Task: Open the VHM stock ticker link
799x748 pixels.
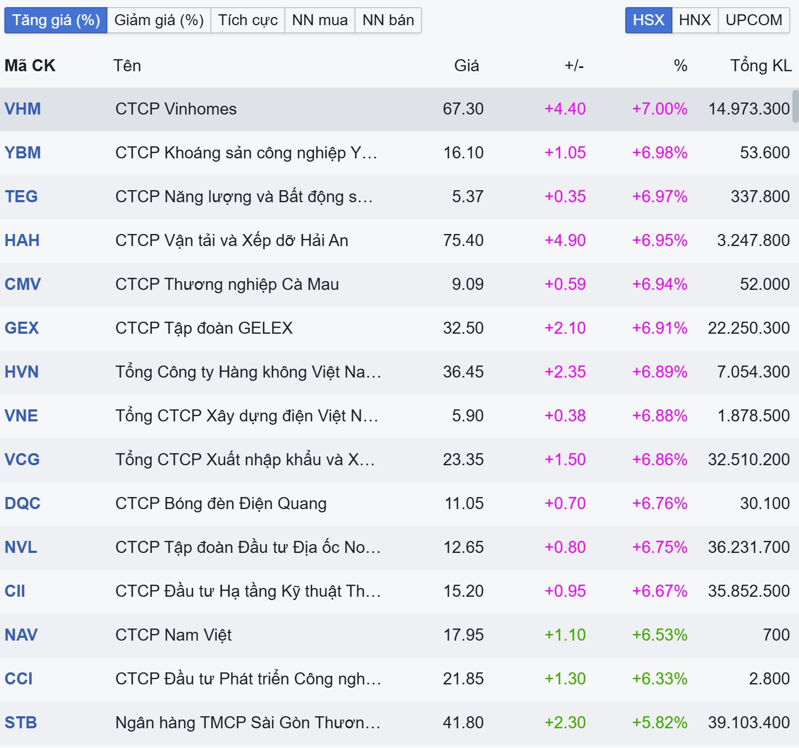Action: [22, 109]
